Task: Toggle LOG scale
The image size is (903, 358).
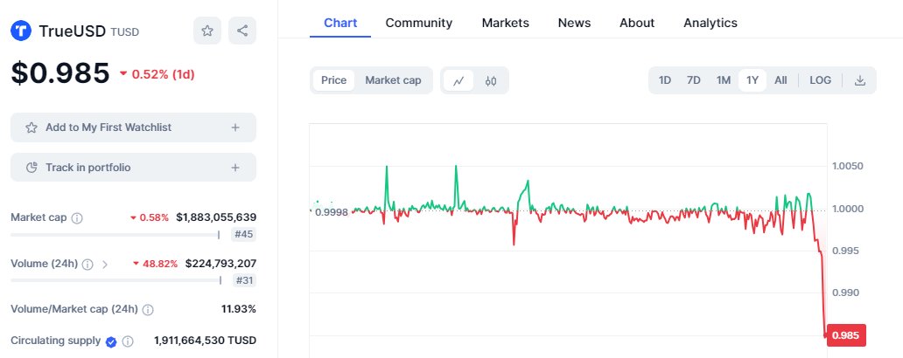Action: pos(820,80)
